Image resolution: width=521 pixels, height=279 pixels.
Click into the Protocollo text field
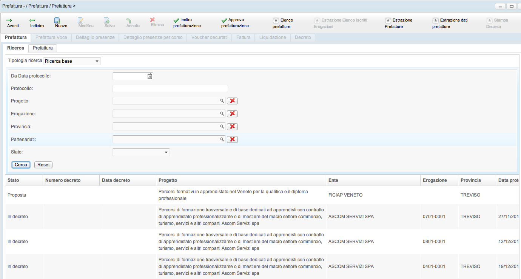click(170, 88)
